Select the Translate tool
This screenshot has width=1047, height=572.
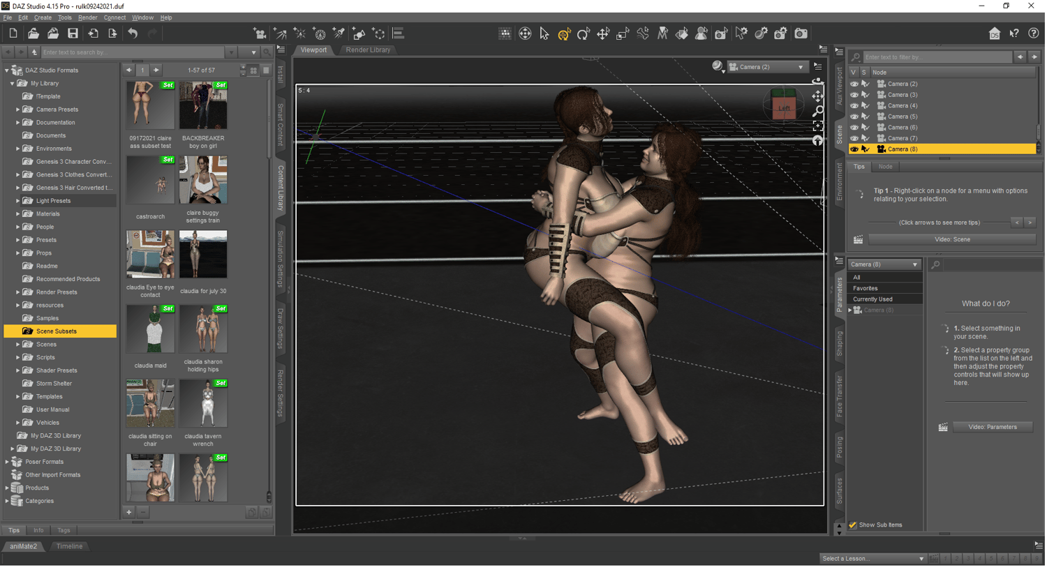(603, 33)
